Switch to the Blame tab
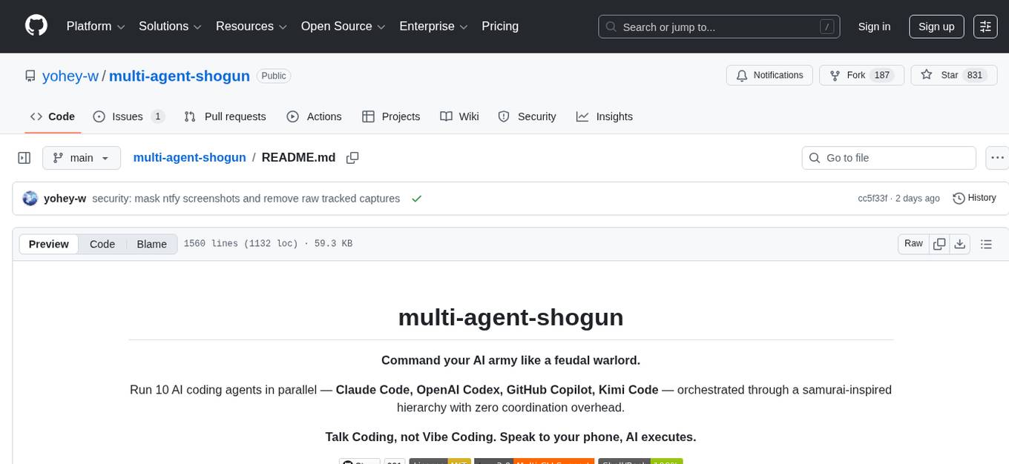The height and width of the screenshot is (464, 1009). pyautogui.click(x=151, y=243)
